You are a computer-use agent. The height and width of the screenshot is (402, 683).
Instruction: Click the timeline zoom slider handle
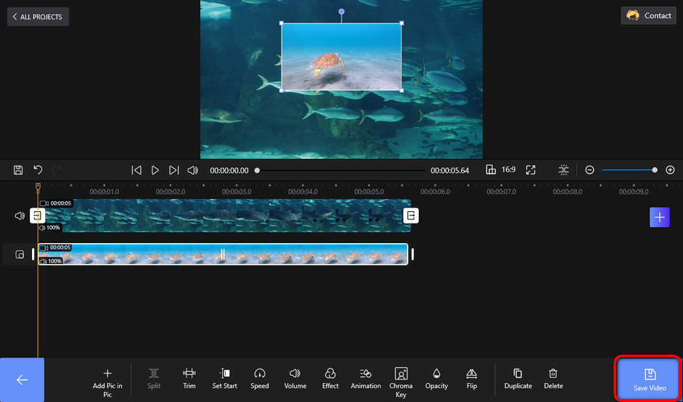tap(654, 170)
